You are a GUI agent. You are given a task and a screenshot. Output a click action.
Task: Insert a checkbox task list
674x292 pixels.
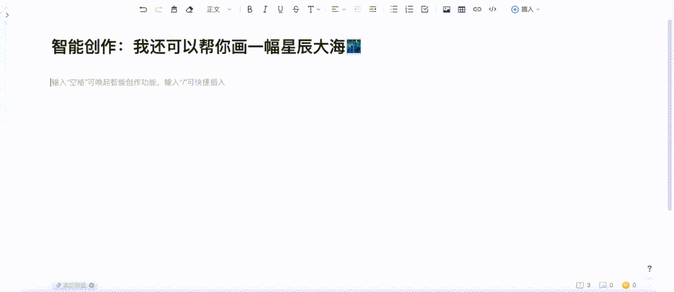click(x=425, y=9)
